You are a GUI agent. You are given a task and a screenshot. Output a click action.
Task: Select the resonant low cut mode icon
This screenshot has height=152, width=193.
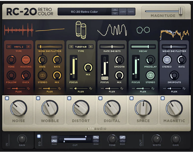[x=54, y=141]
